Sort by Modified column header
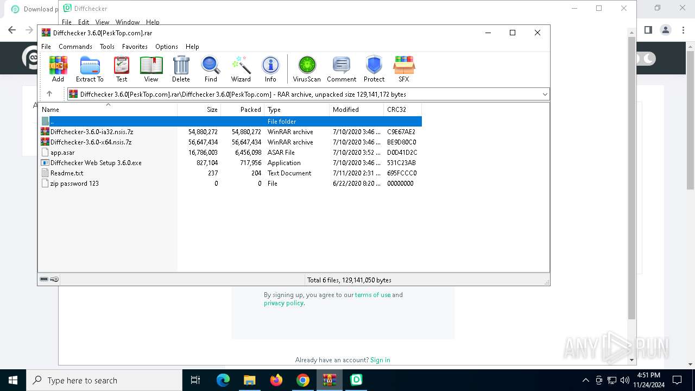 356,109
